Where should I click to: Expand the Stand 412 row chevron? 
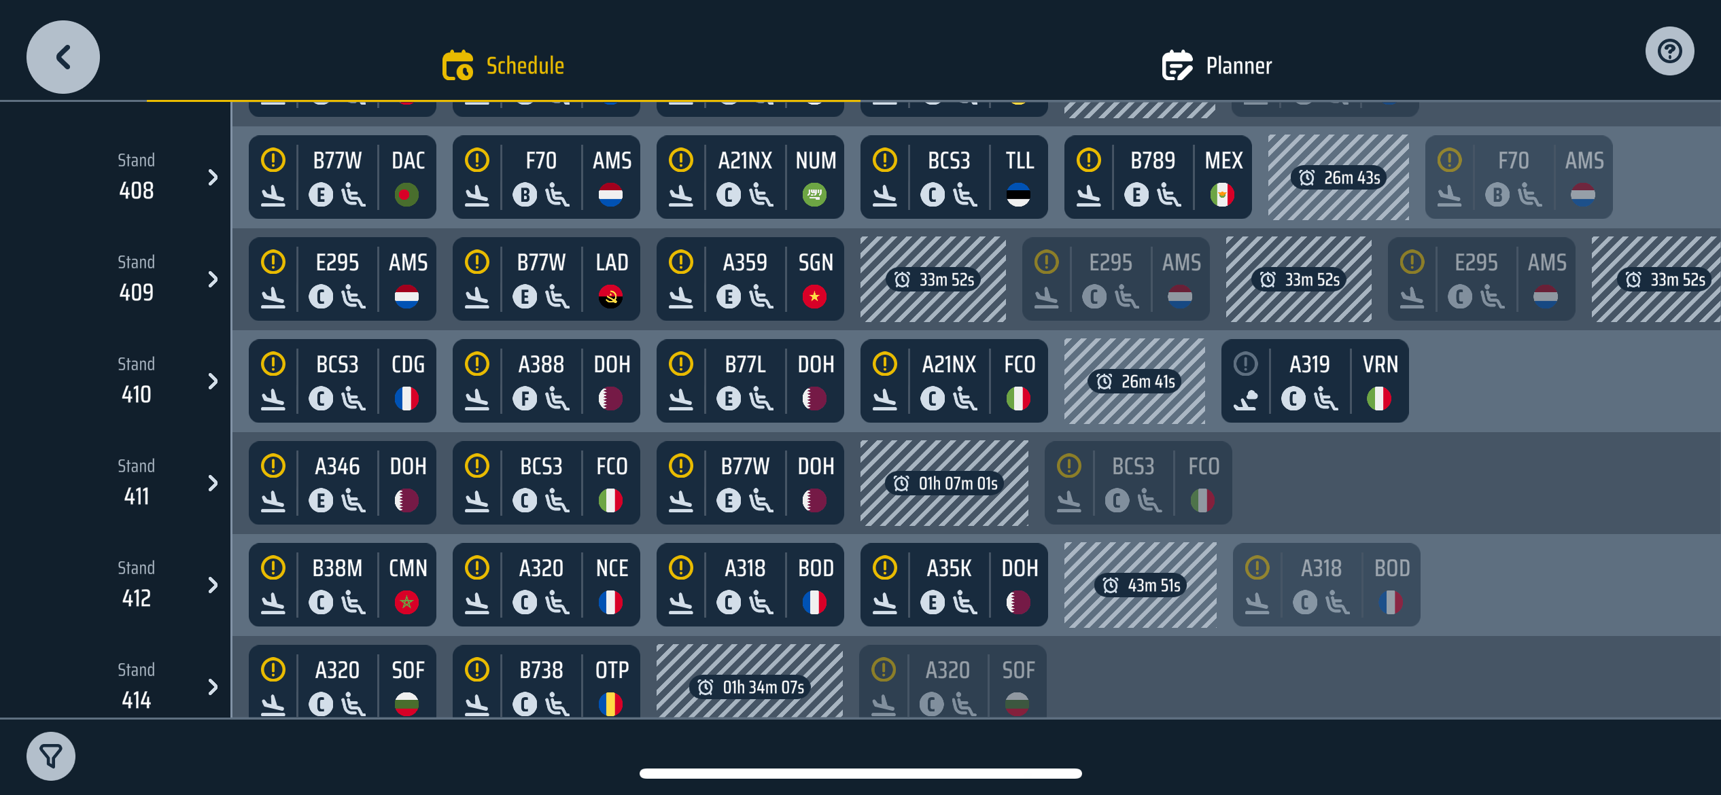click(213, 585)
